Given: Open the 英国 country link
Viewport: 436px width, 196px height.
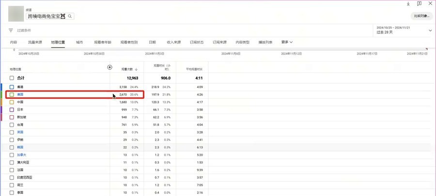Looking at the screenshot, I should [20, 133].
